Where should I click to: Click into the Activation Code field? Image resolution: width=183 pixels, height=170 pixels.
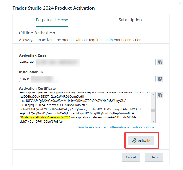coord(87,62)
